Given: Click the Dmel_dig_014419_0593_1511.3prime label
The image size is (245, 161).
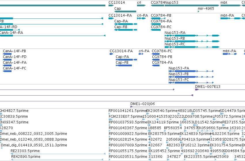Looking at the screenshot, I should (x=34, y=145).
